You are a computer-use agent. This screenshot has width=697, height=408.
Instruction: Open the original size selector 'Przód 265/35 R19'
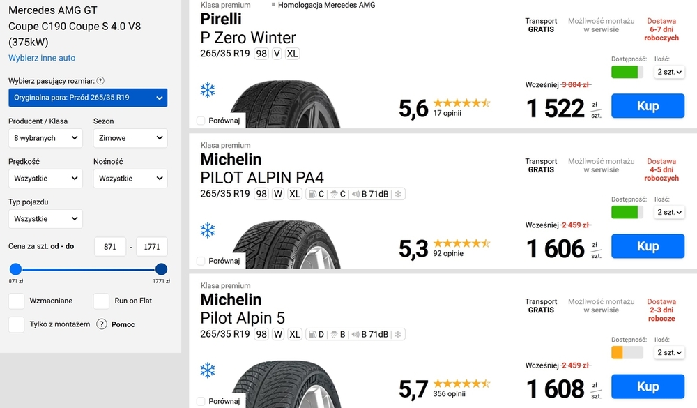point(88,98)
